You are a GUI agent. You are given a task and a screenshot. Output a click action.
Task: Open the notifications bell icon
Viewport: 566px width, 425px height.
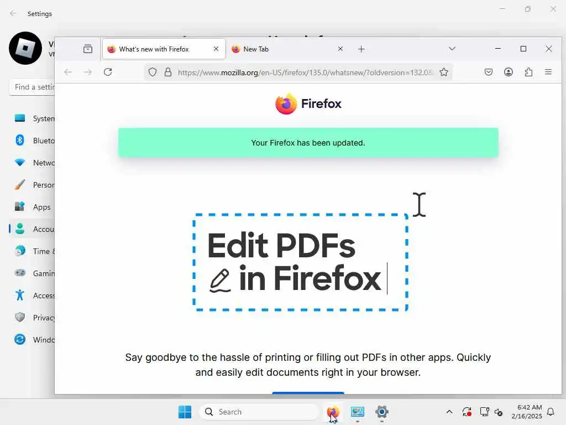(x=551, y=412)
